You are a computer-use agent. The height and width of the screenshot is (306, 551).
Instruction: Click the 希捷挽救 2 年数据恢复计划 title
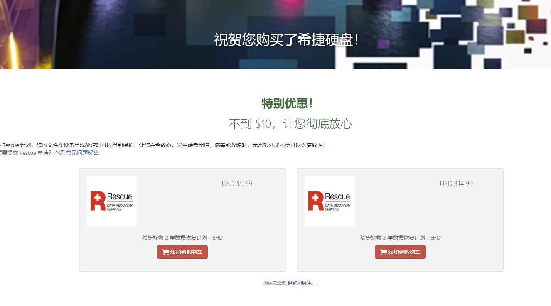click(x=182, y=238)
